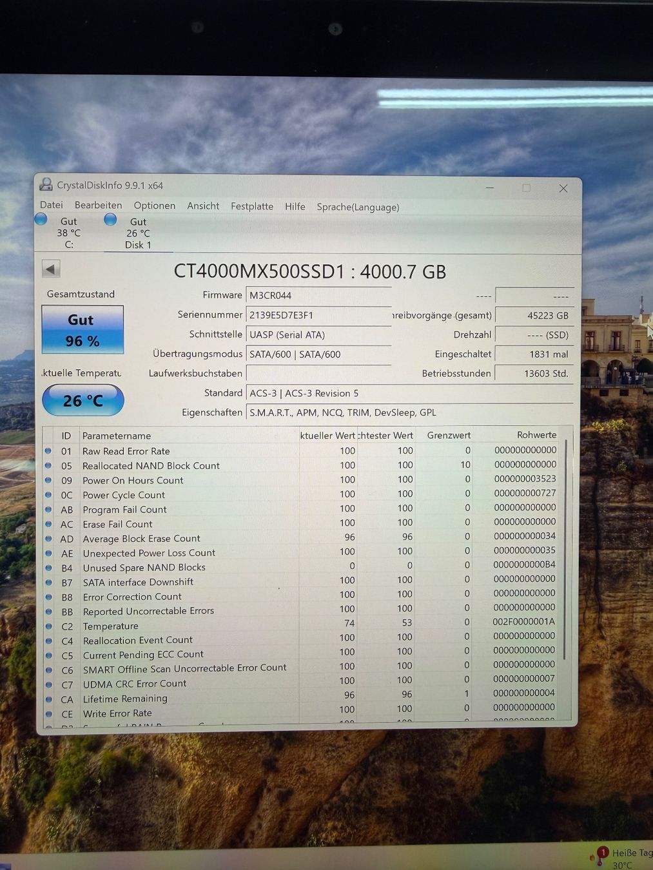Image resolution: width=653 pixels, height=870 pixels.
Task: Open the Sprache(Language) menu
Action: click(x=358, y=207)
